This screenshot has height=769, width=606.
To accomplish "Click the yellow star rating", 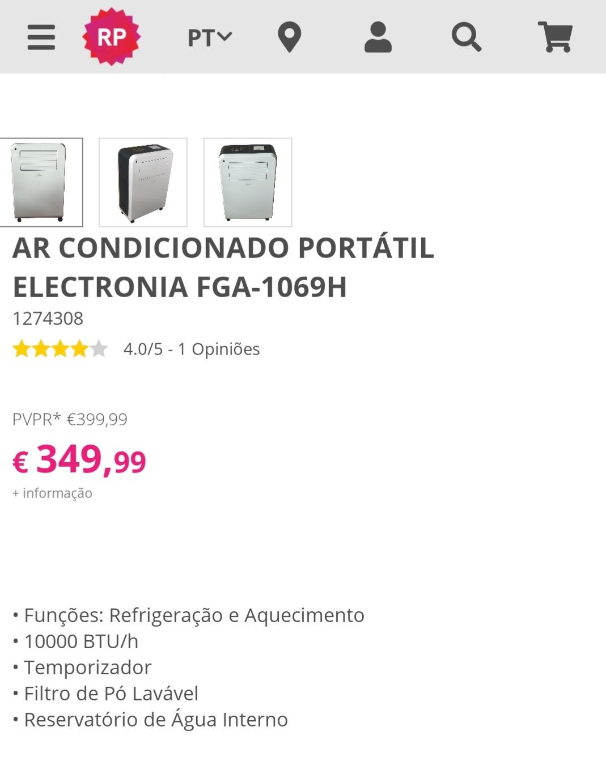I will pyautogui.click(x=60, y=349).
